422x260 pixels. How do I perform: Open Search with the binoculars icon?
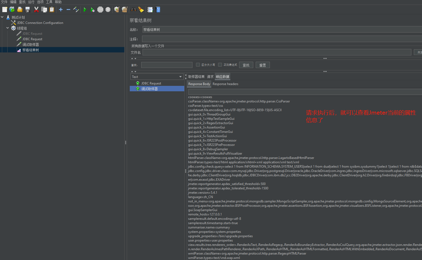coord(133,10)
